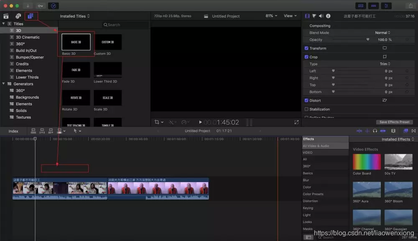418x241 pixels.
Task: Select the Custom 3D title thumbnail
Action: coord(108,42)
